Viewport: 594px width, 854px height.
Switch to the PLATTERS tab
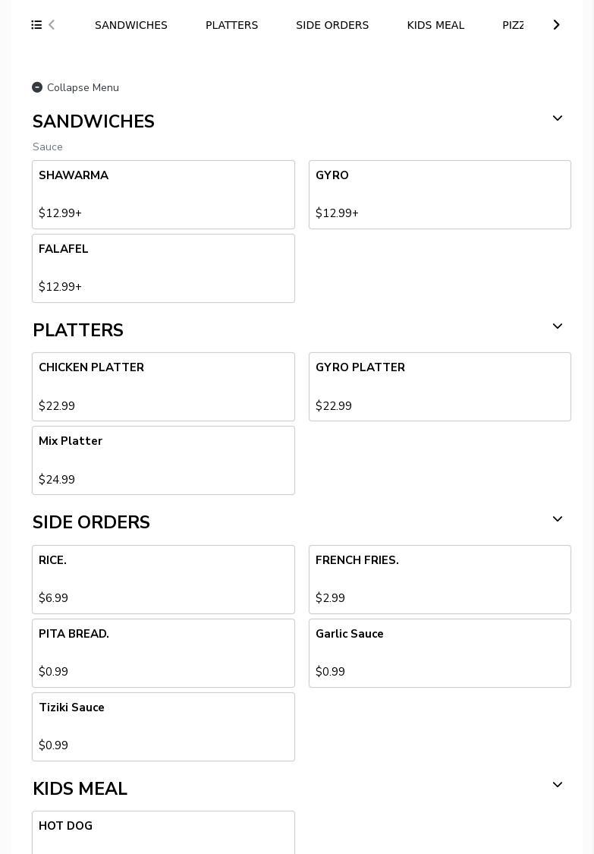coord(231,25)
